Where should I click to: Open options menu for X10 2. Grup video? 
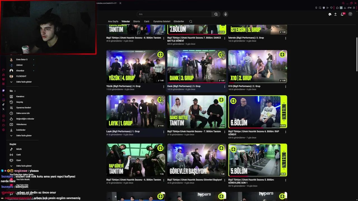[x=286, y=87]
